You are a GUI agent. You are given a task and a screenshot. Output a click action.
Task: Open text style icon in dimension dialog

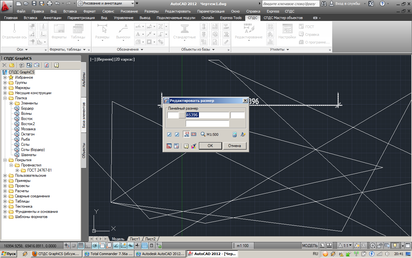[x=243, y=134]
